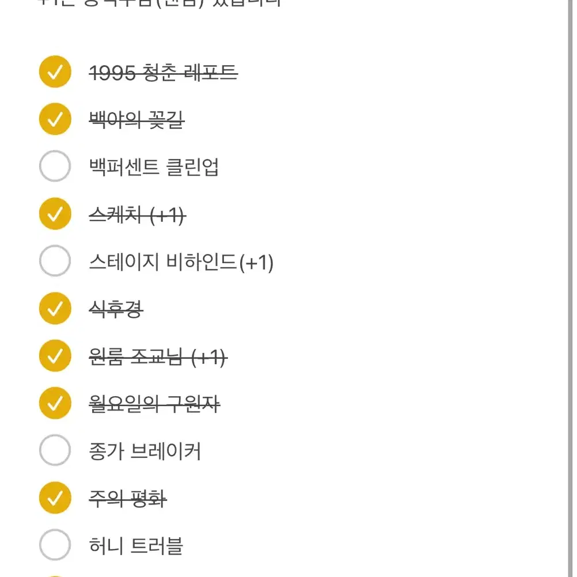Uncheck the 1995 청춘 레포트 checkbox
Image resolution: width=577 pixels, height=577 pixels.
point(55,73)
